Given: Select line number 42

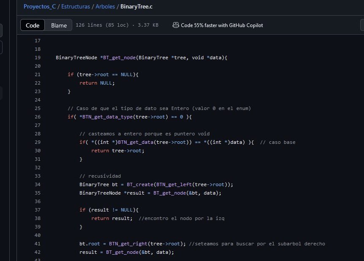Looking at the screenshot, I should [x=38, y=252].
